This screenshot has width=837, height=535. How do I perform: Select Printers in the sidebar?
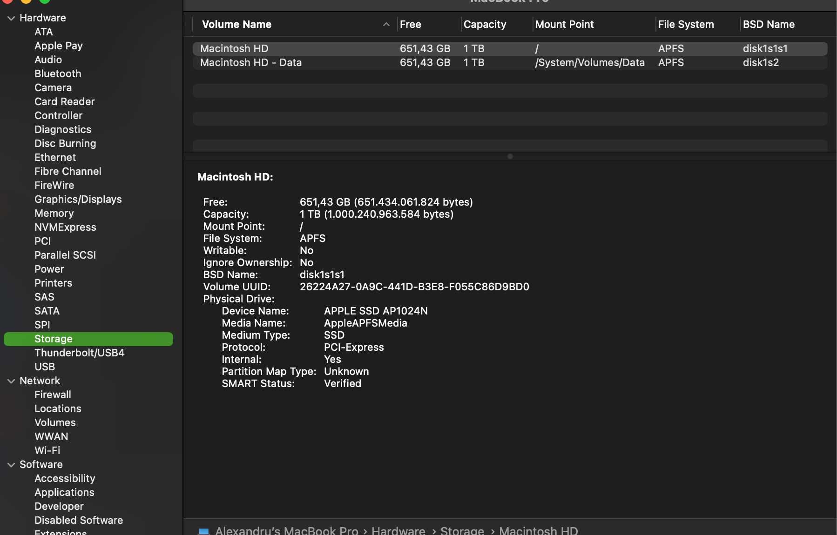pos(53,283)
